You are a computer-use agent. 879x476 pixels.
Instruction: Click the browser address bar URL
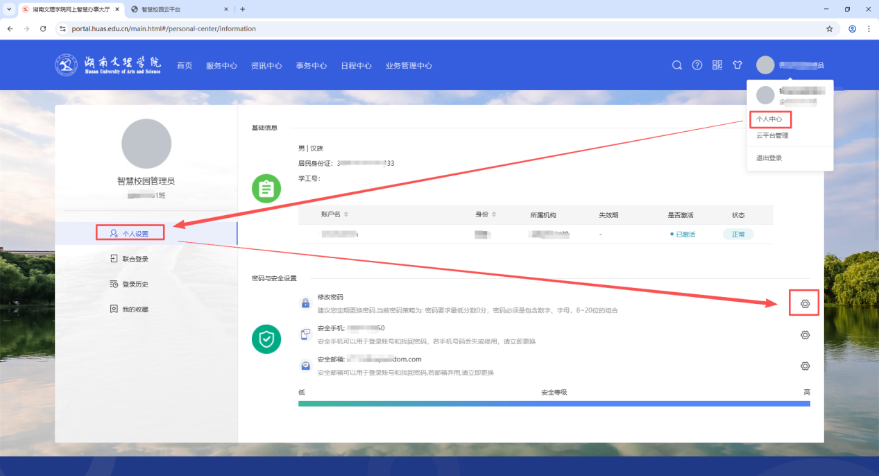click(164, 29)
